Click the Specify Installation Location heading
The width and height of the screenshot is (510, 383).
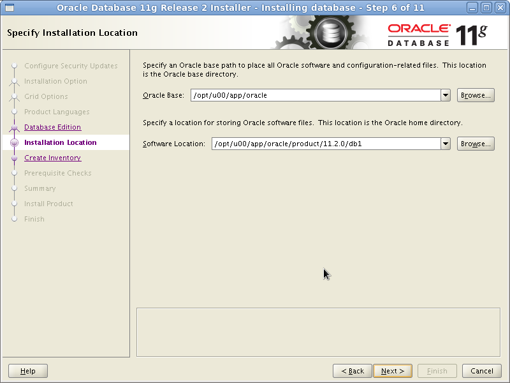pos(72,33)
